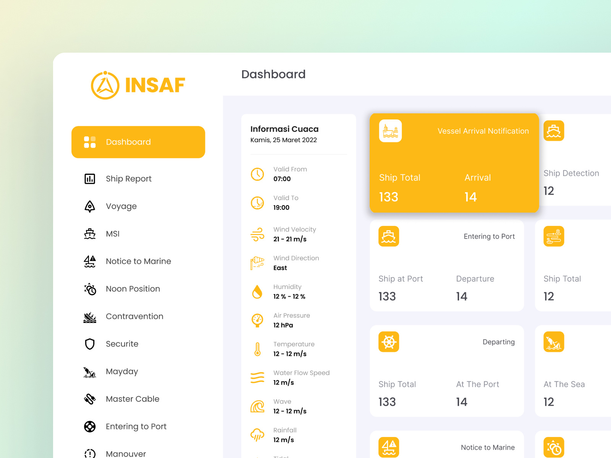Click the route map icon above Ship Total 12
Screen dimensions: 611x458
(554, 236)
